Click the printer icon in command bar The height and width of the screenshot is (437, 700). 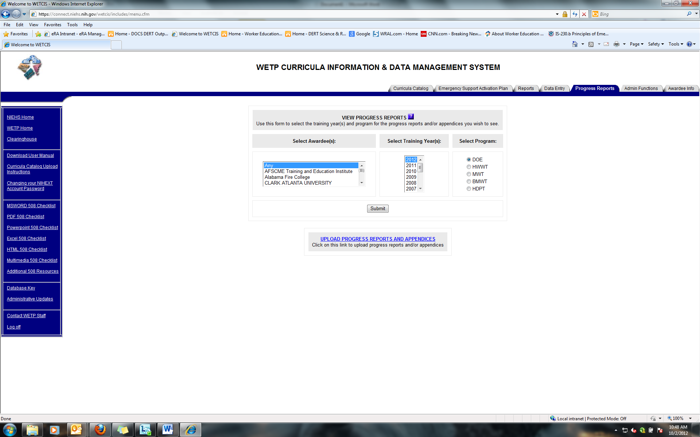pos(616,44)
